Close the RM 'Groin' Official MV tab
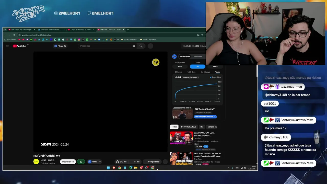The height and width of the screenshot is (184, 327). coord(124,30)
